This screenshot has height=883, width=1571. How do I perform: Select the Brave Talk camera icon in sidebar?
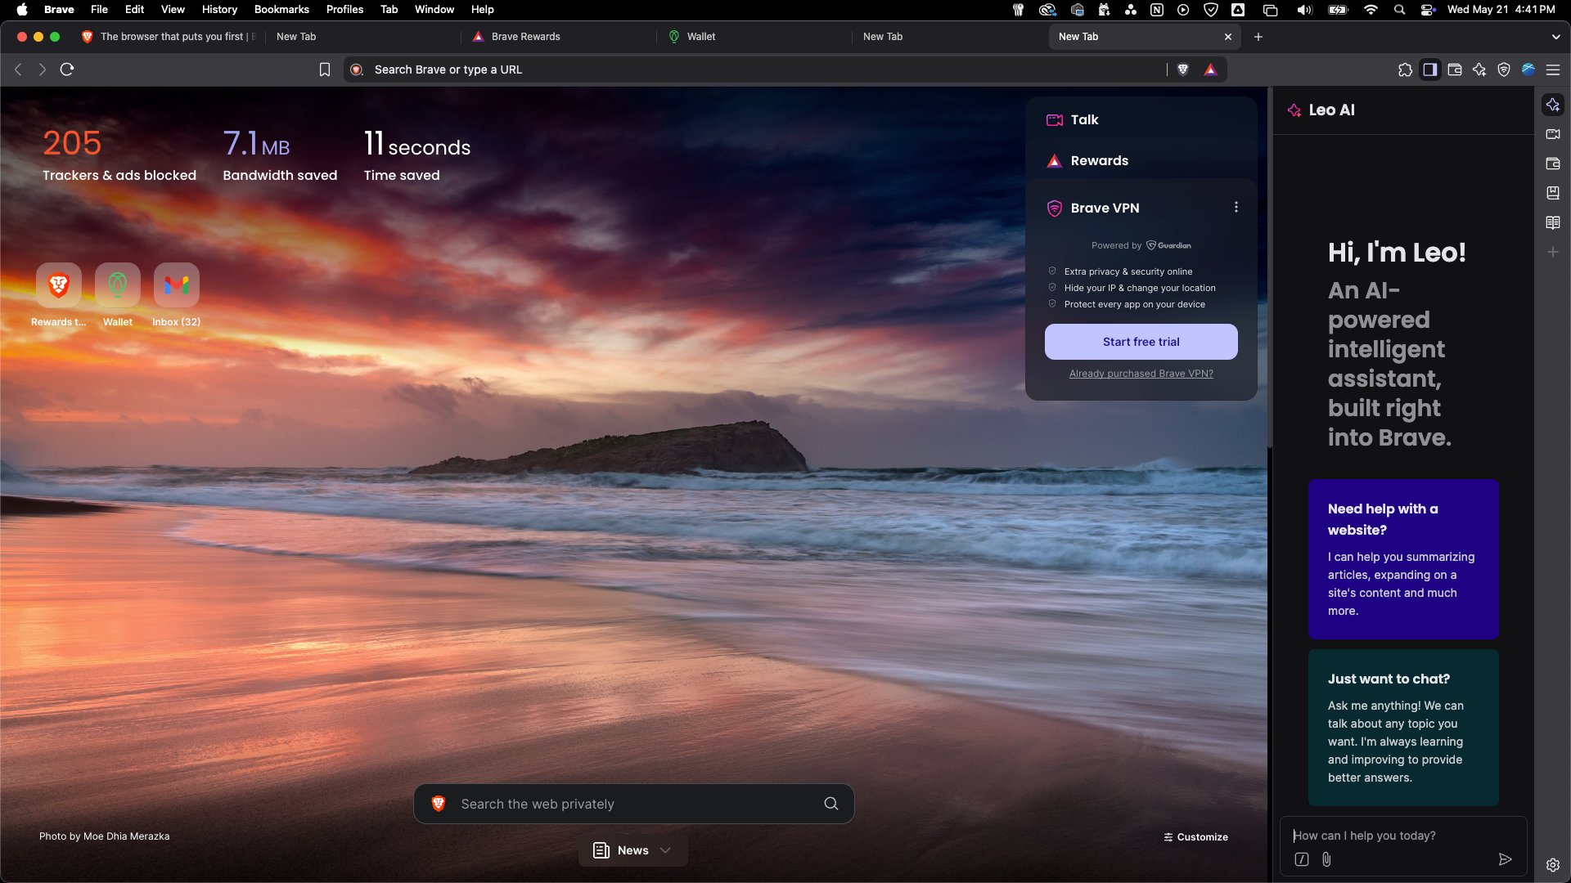[x=1553, y=134]
